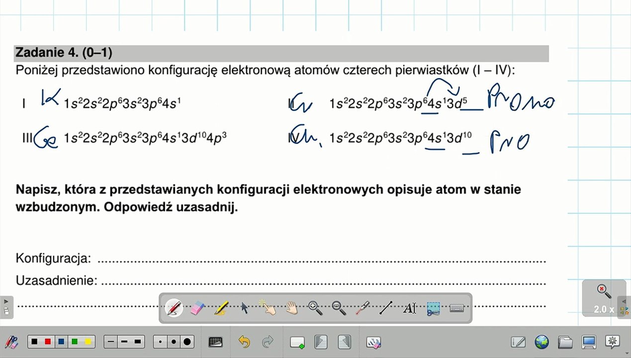Screen dimensions: 631x358
Task: Open the documents folder mode
Action: 565,342
